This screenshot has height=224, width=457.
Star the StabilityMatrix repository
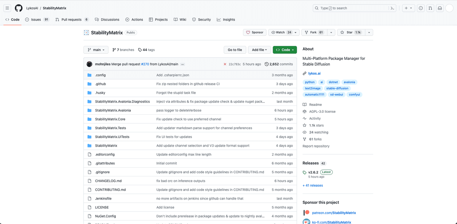[x=350, y=32]
